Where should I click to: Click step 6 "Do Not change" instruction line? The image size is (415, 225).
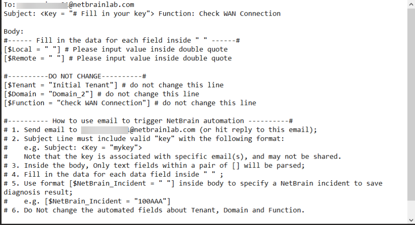pyautogui.click(x=154, y=210)
